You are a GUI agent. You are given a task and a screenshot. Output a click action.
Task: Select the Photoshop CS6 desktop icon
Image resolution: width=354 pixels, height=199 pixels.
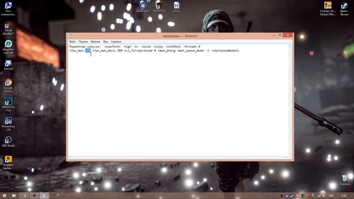(x=8, y=124)
